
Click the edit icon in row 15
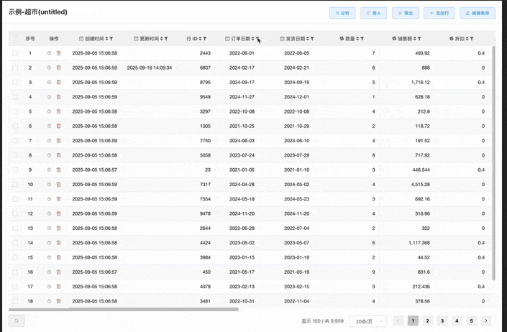coord(50,257)
